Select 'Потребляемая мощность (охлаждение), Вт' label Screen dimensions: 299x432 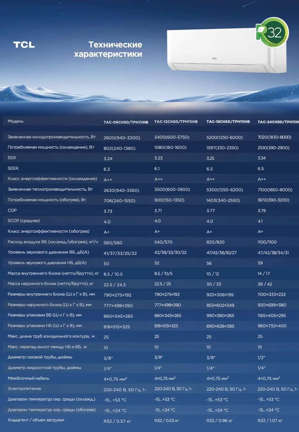click(x=51, y=147)
